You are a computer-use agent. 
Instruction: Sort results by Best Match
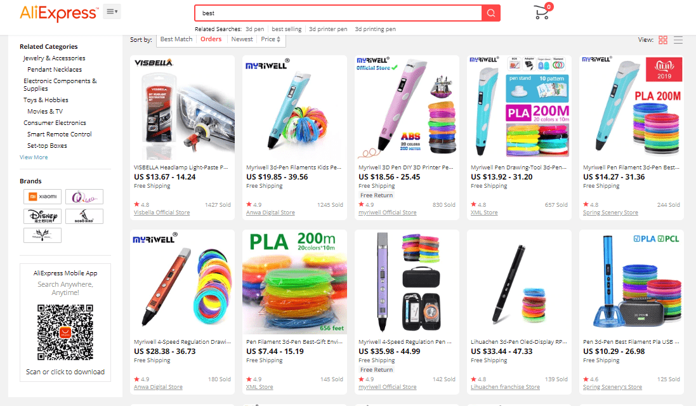click(x=176, y=39)
